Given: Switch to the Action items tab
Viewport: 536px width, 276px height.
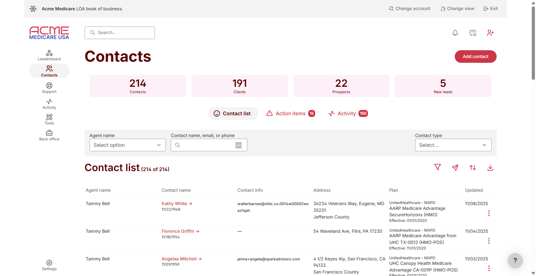Looking at the screenshot, I should tap(290, 113).
